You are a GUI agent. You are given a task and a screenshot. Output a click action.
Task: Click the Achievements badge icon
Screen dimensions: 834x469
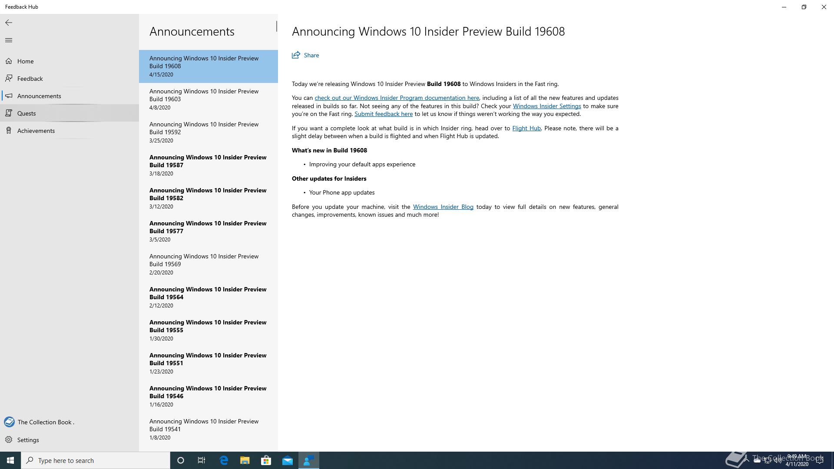click(x=9, y=131)
